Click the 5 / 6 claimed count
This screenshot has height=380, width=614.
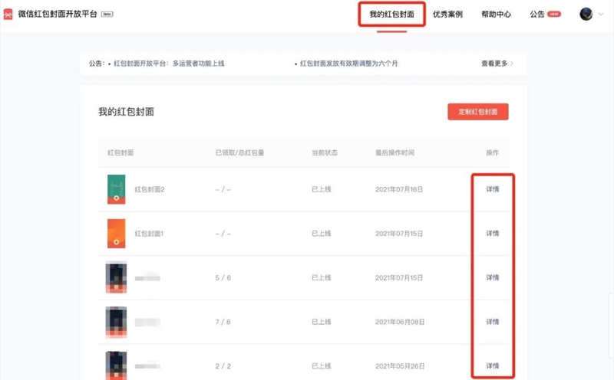click(223, 278)
